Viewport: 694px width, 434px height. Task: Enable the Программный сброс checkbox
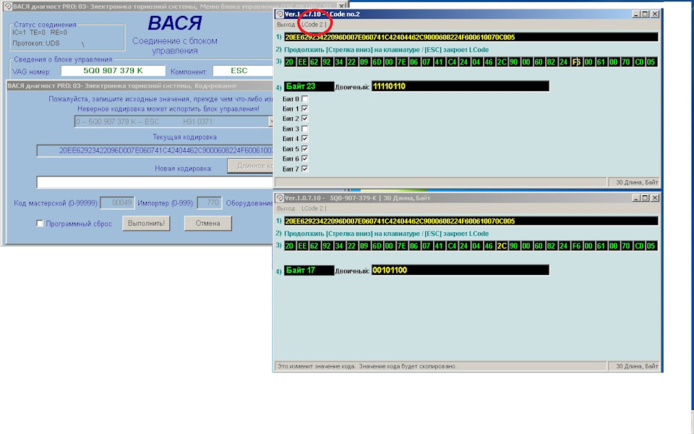pyautogui.click(x=40, y=224)
